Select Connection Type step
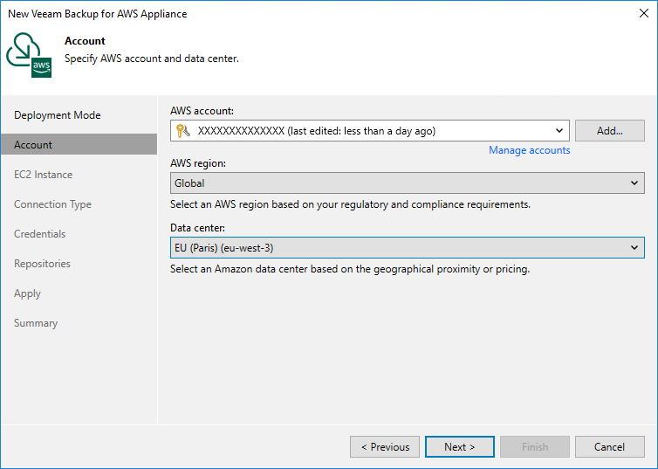This screenshot has width=658, height=469. point(52,204)
